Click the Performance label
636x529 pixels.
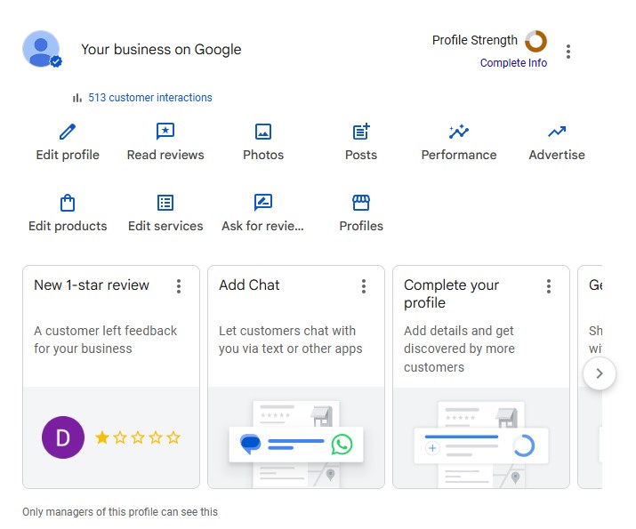tap(459, 155)
